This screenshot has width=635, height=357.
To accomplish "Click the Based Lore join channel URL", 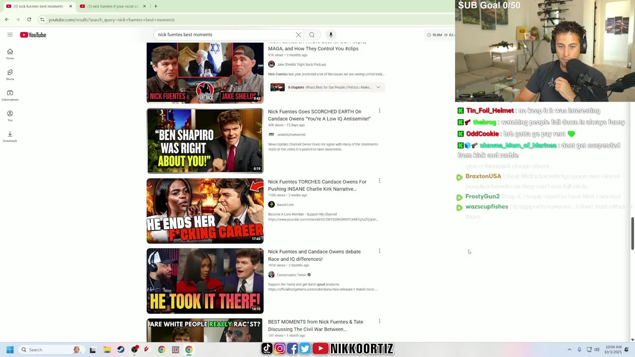I will 323,219.
